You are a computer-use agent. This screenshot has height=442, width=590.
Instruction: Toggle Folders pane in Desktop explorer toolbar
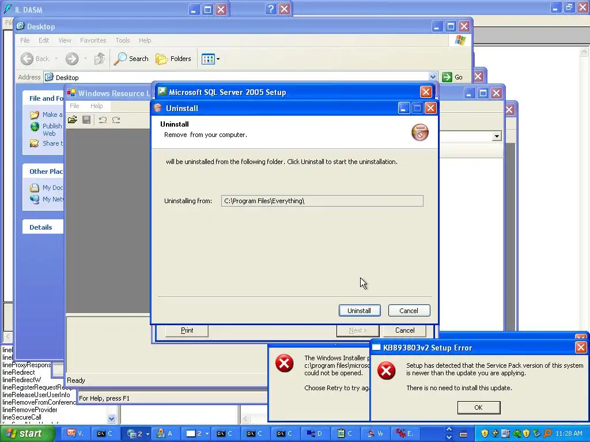(x=173, y=59)
